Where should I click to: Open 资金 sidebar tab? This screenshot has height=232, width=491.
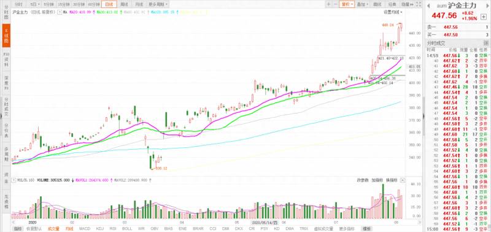click(6, 179)
